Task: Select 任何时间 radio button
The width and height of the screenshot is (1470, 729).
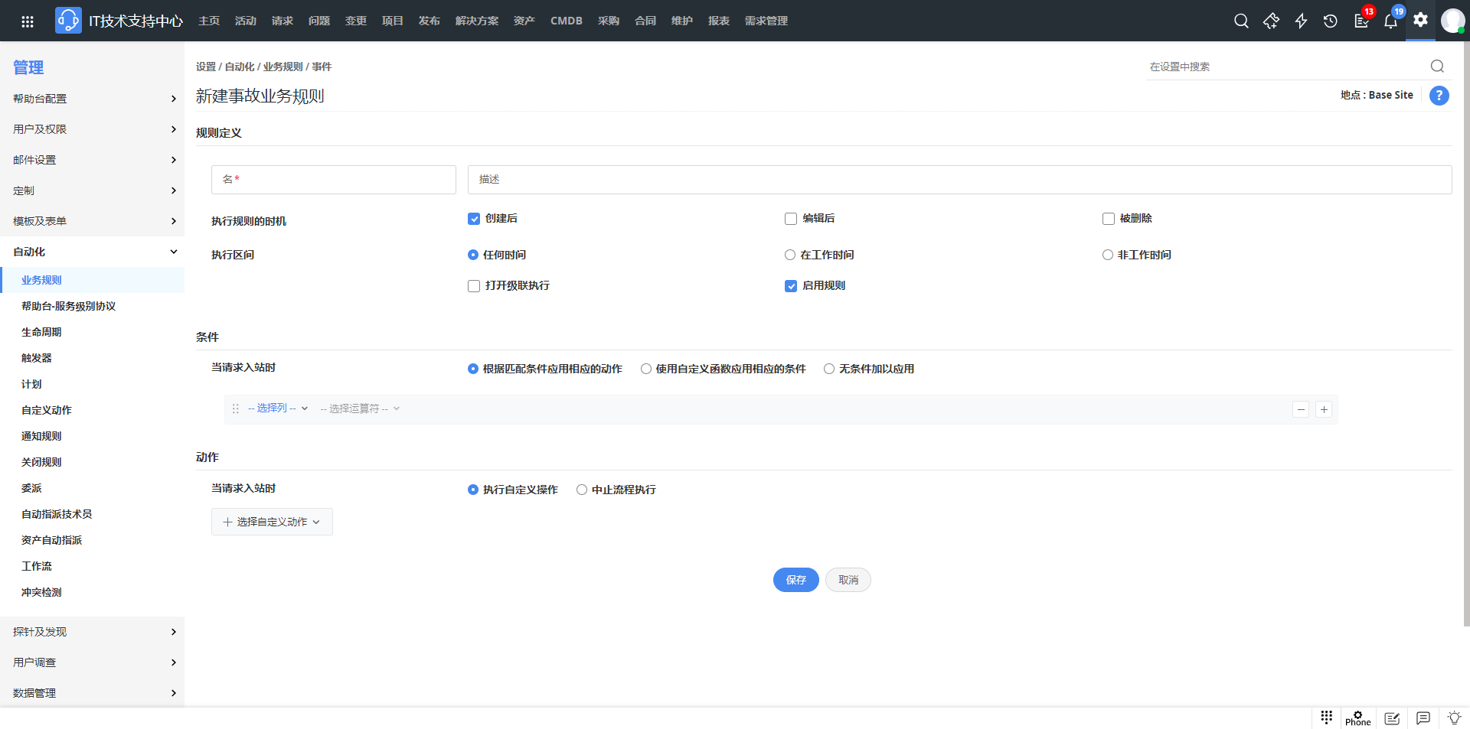Action: (473, 255)
